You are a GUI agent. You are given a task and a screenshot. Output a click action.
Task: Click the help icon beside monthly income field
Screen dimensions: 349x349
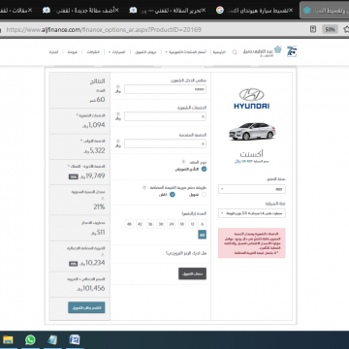point(117,86)
